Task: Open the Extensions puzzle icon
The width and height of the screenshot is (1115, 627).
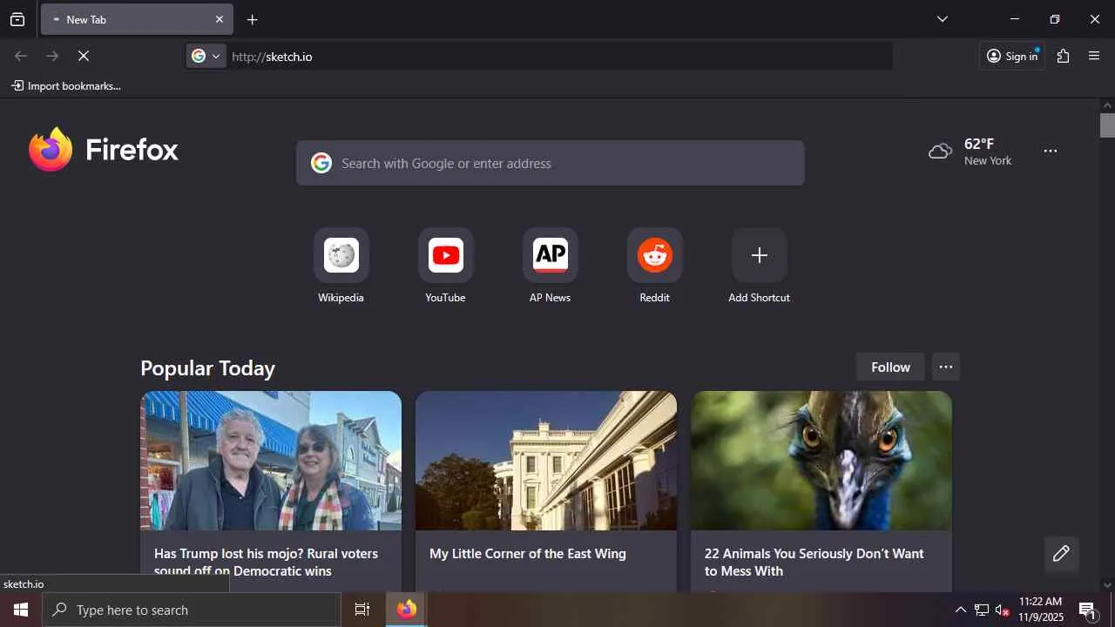Action: pos(1063,56)
